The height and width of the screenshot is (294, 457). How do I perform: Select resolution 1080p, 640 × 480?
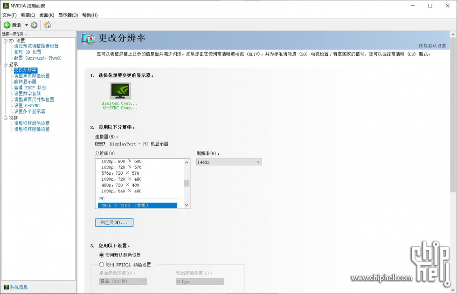[x=122, y=191]
